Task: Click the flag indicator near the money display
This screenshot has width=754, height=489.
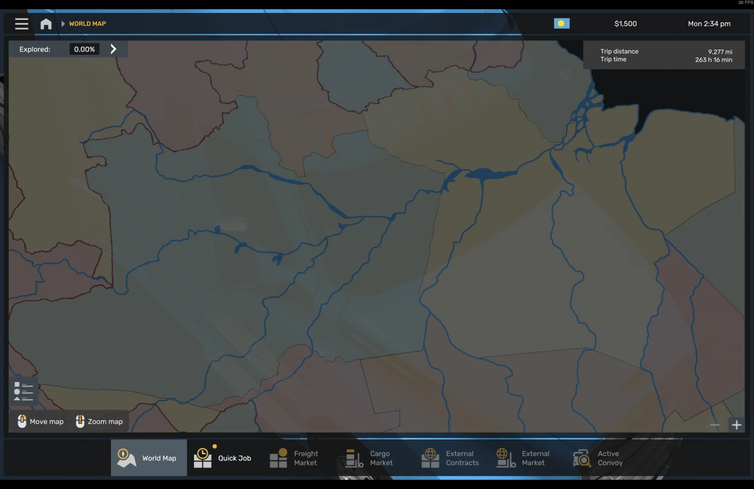Action: [x=562, y=23]
